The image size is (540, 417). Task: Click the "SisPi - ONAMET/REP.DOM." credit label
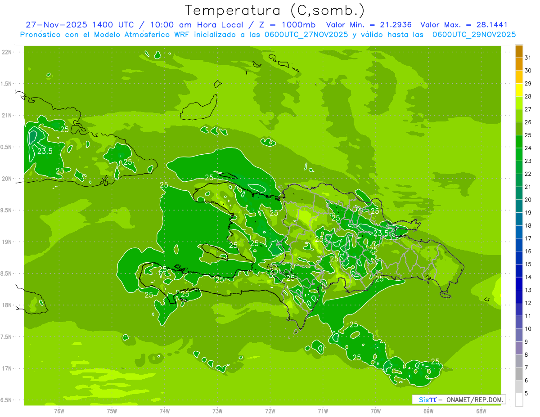tap(459, 399)
